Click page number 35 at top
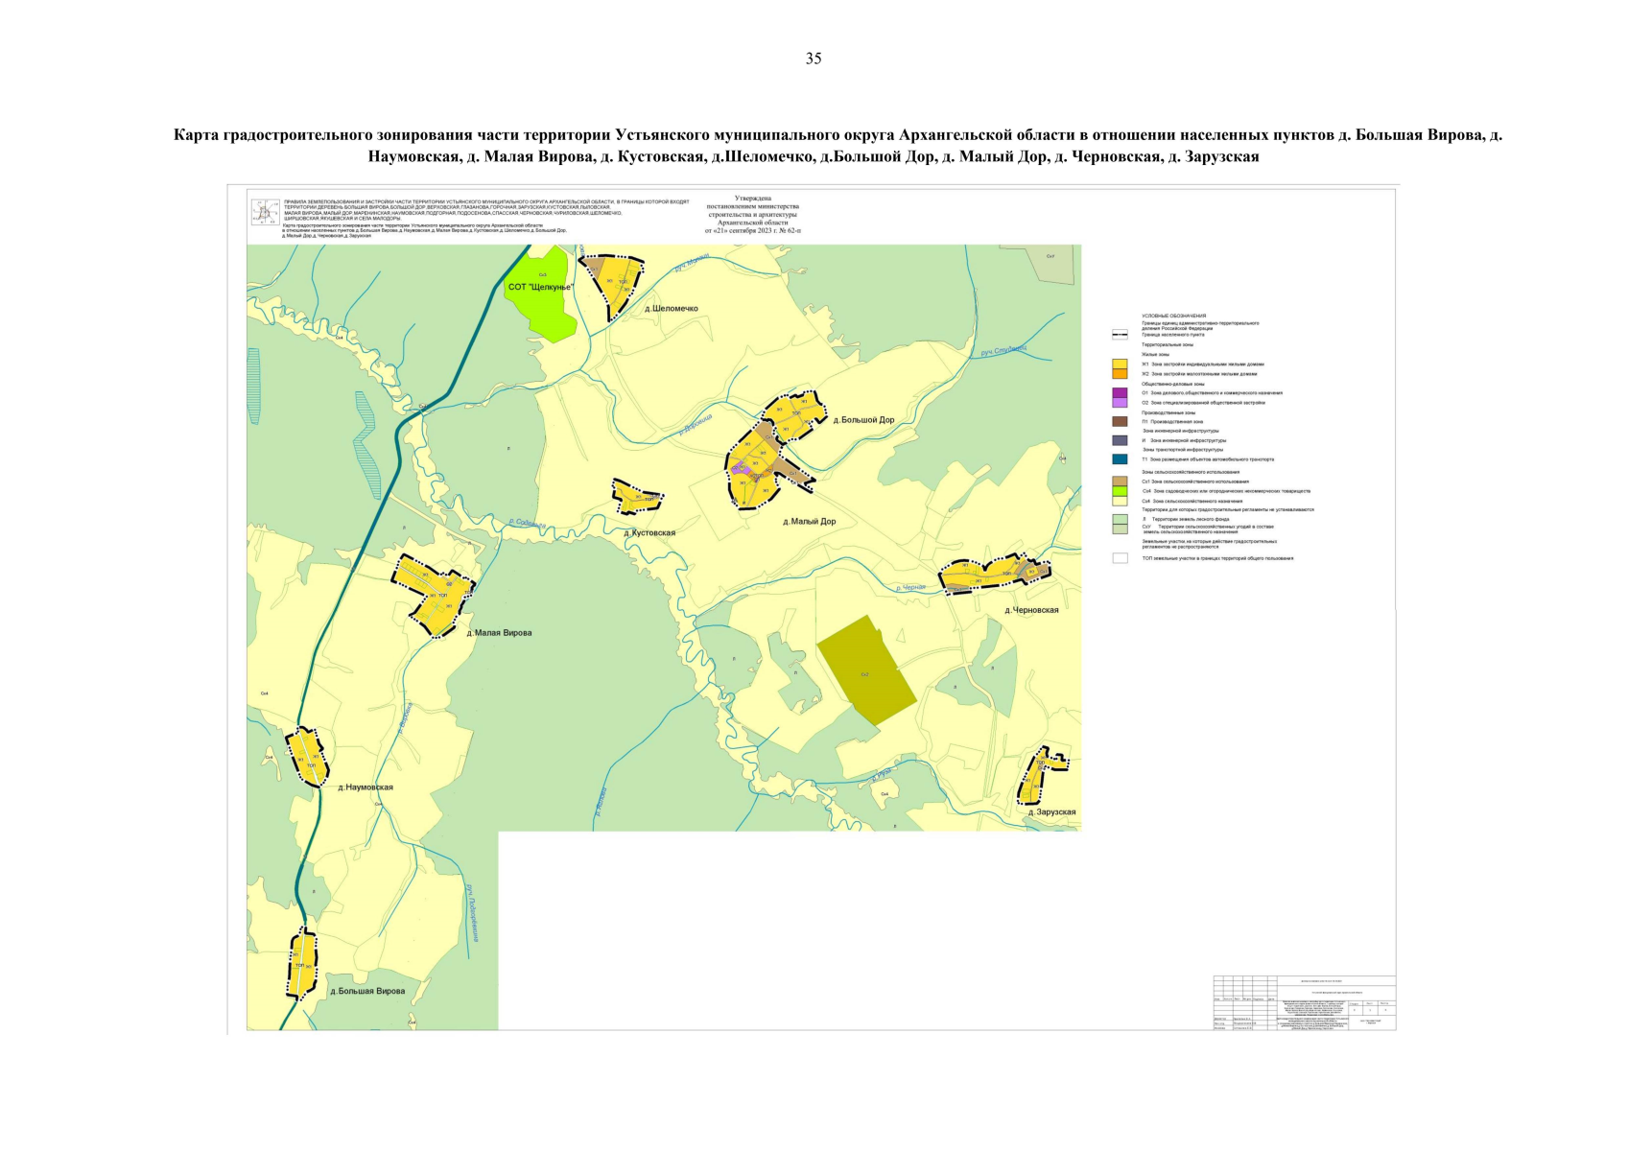The height and width of the screenshot is (1151, 1628). point(814,59)
